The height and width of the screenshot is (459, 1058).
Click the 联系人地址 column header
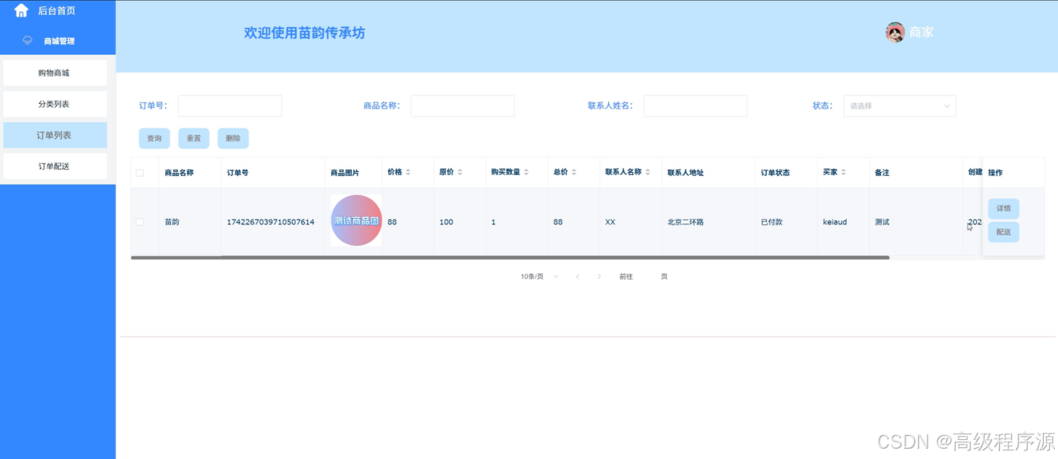coord(686,172)
